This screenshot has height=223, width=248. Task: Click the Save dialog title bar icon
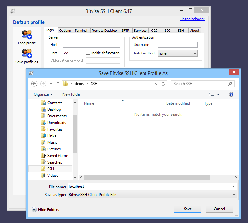pos(31,73)
